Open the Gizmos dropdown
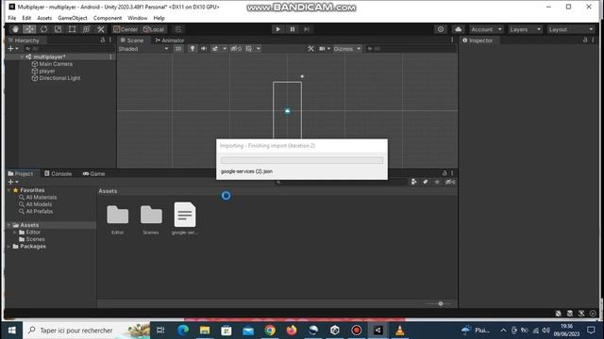Image resolution: width=604 pixels, height=339 pixels. coord(347,49)
